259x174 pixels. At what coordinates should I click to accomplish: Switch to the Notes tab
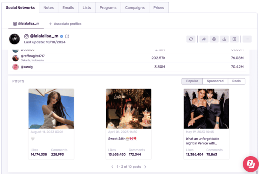pyautogui.click(x=48, y=7)
